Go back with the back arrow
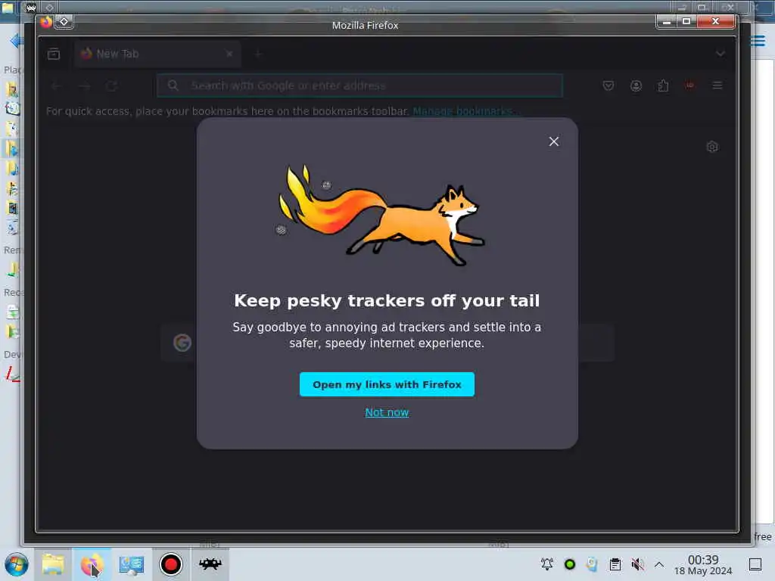 56,86
